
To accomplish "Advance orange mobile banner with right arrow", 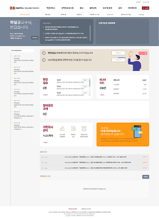I will (x=145, y=130).
